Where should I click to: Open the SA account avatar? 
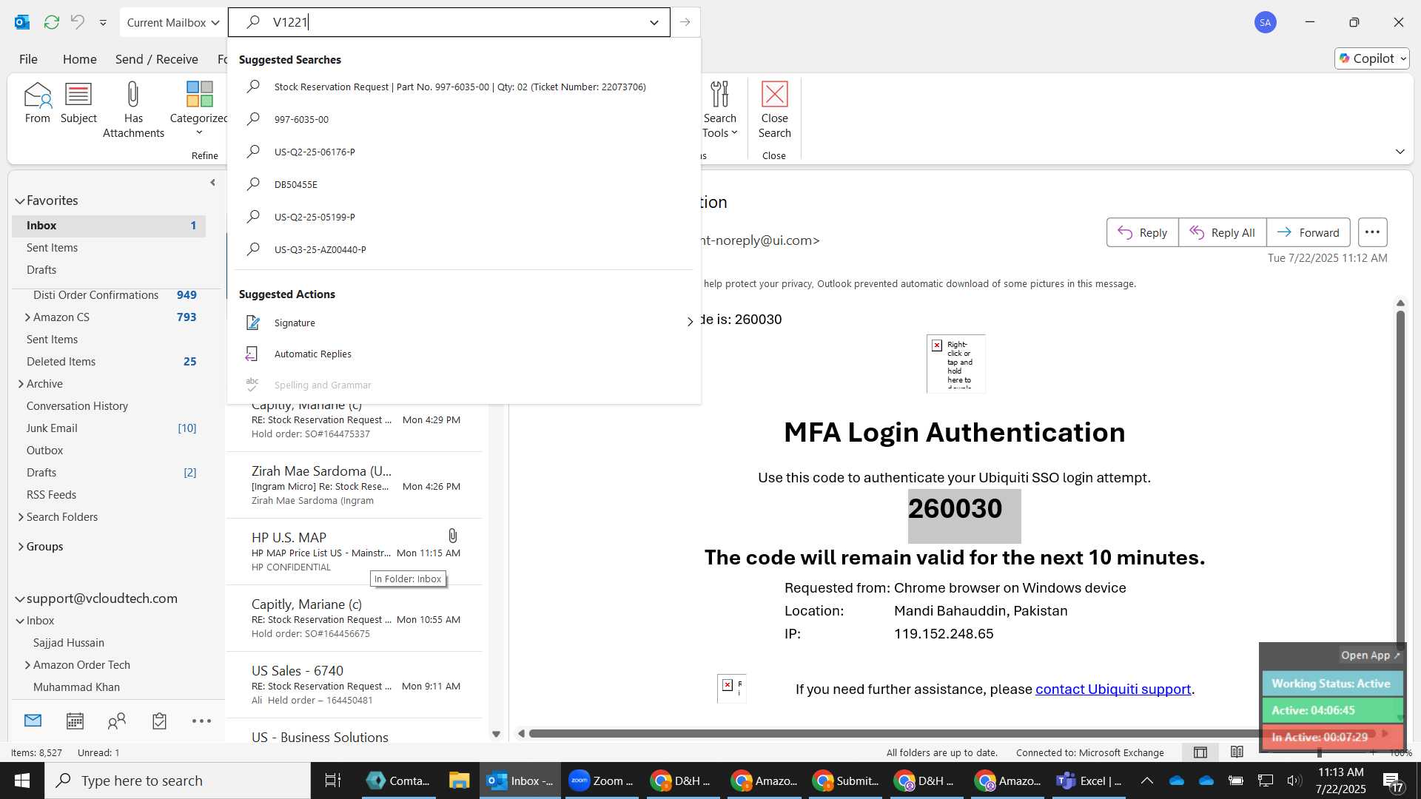click(1265, 22)
